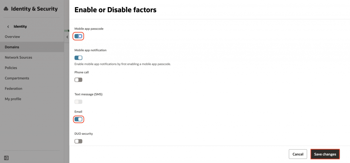Open Federation in the sidebar
350x163 pixels.
pyautogui.click(x=13, y=89)
